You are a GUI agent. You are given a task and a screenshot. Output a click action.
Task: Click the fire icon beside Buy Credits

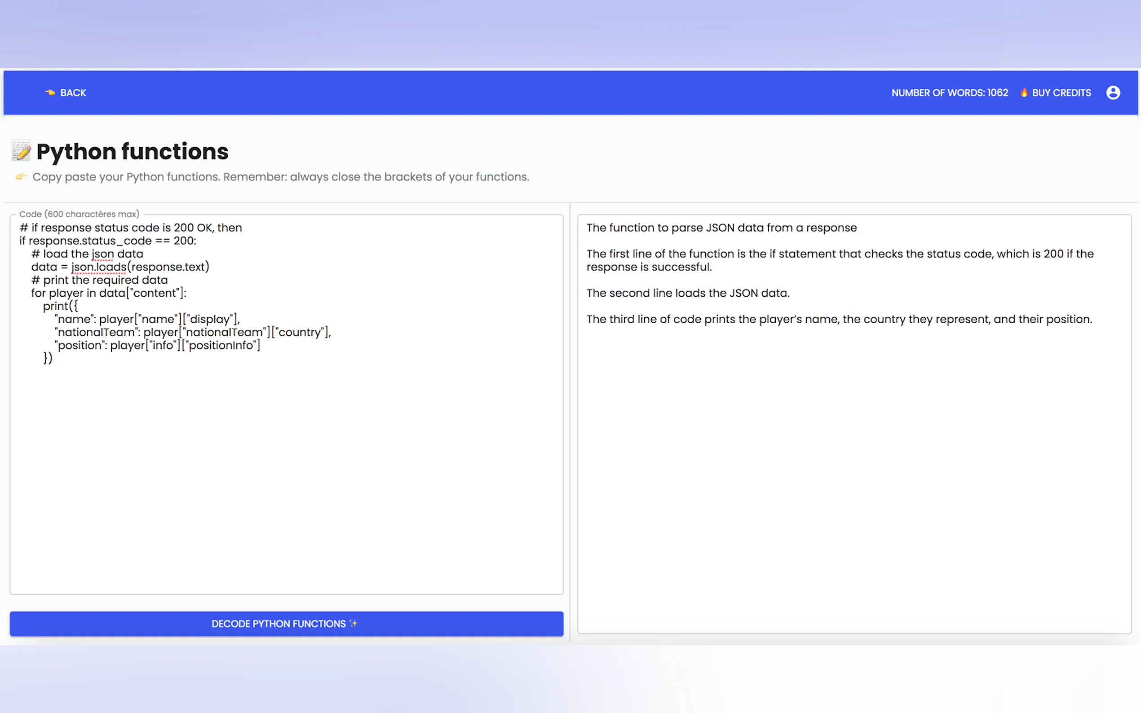click(x=1024, y=92)
